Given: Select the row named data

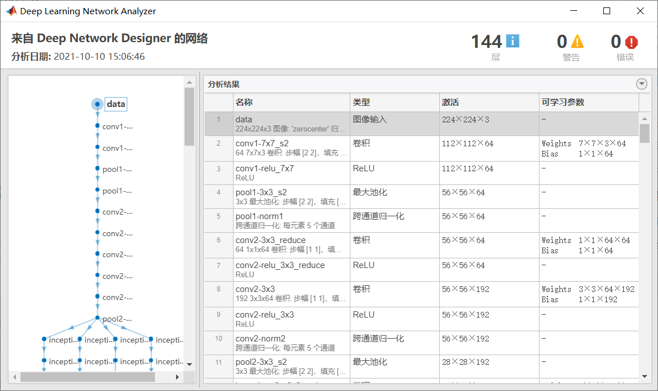Looking at the screenshot, I should (422, 124).
